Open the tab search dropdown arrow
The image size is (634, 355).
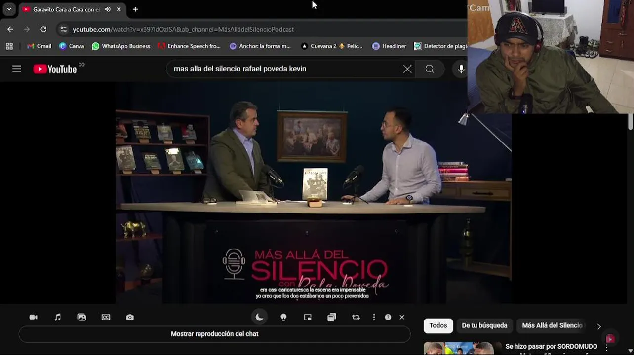9,9
